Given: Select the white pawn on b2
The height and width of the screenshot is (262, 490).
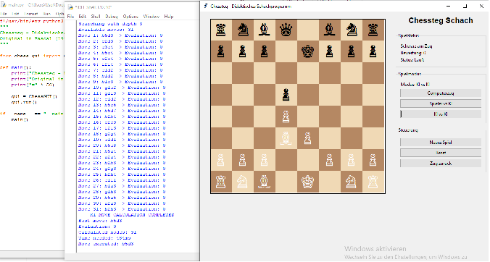Looking at the screenshot, I should [x=243, y=160].
